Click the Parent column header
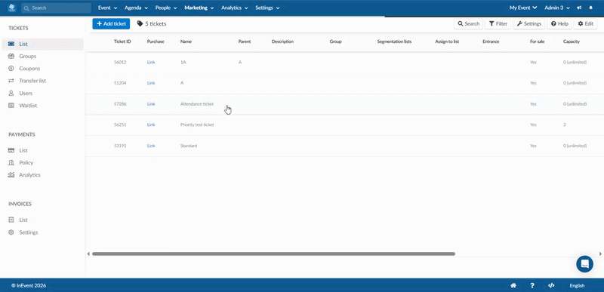 245,41
